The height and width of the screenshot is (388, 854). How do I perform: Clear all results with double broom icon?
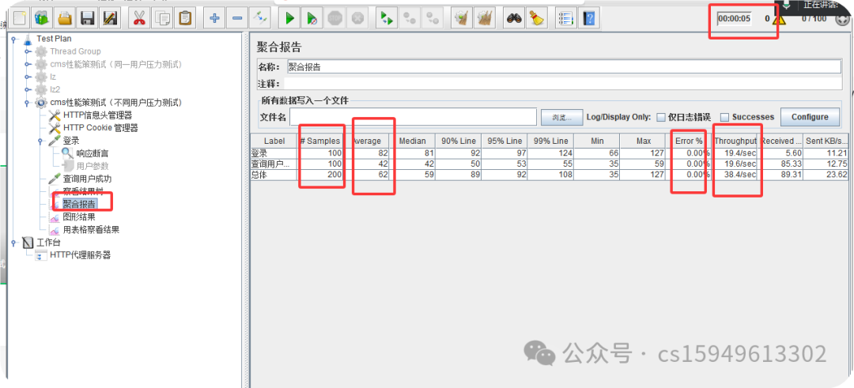(484, 18)
